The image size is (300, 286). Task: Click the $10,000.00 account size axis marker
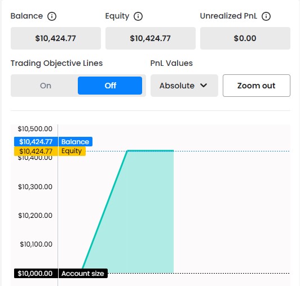point(36,274)
